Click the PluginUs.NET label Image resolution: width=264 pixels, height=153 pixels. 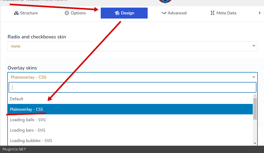(x=14, y=150)
